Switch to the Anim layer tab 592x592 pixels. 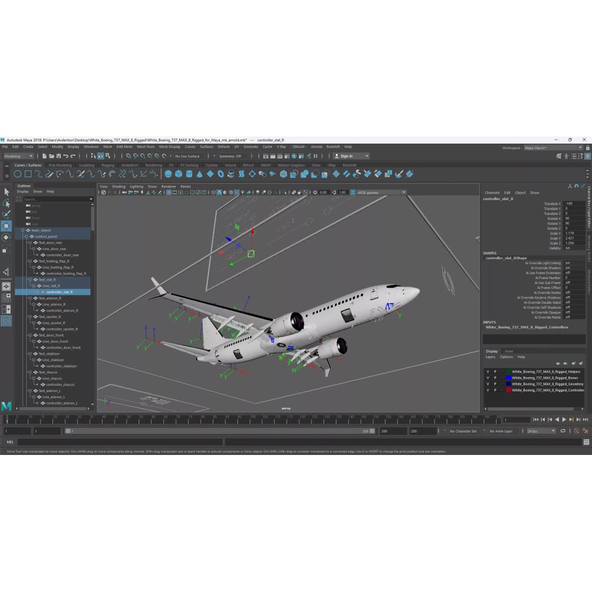509,351
